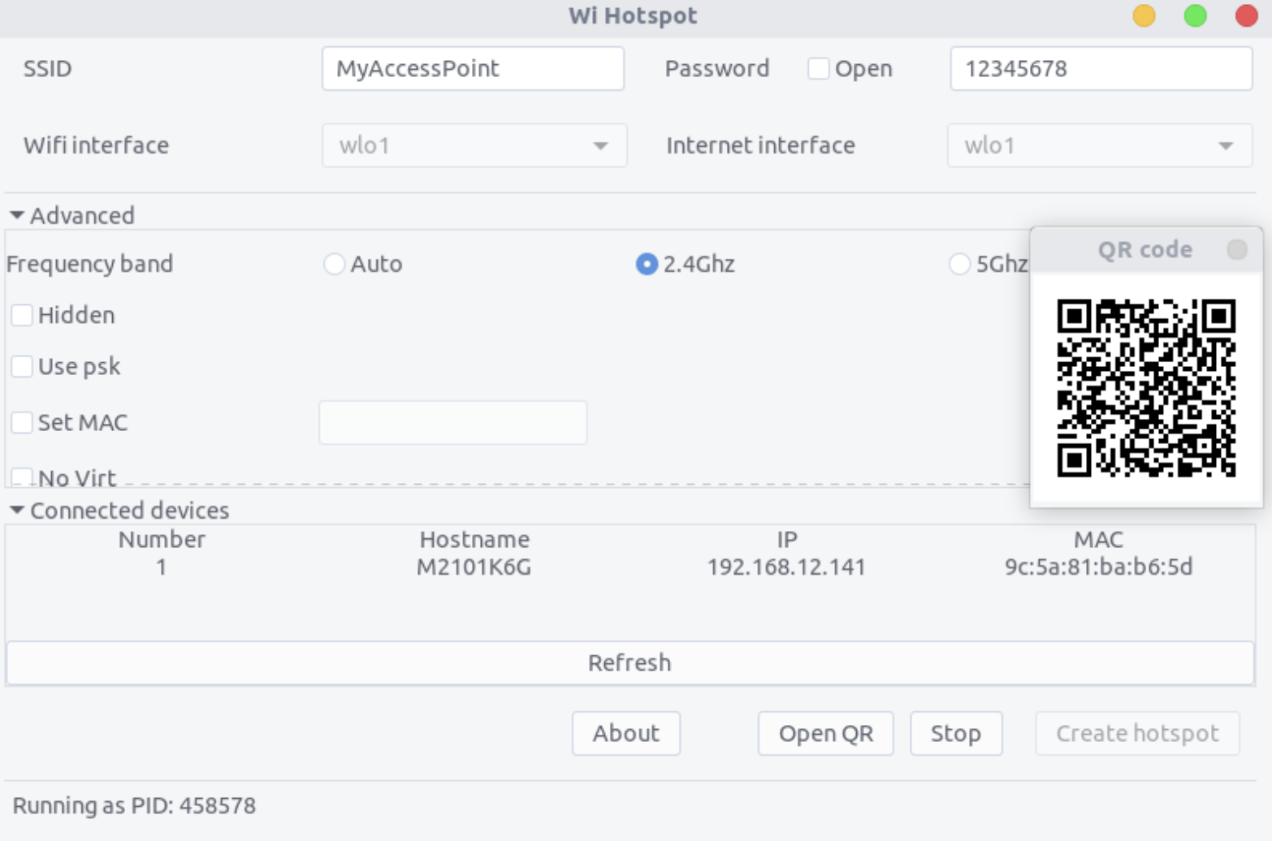The width and height of the screenshot is (1272, 841).
Task: Maximize the window with green button
Action: pyautogui.click(x=1195, y=15)
